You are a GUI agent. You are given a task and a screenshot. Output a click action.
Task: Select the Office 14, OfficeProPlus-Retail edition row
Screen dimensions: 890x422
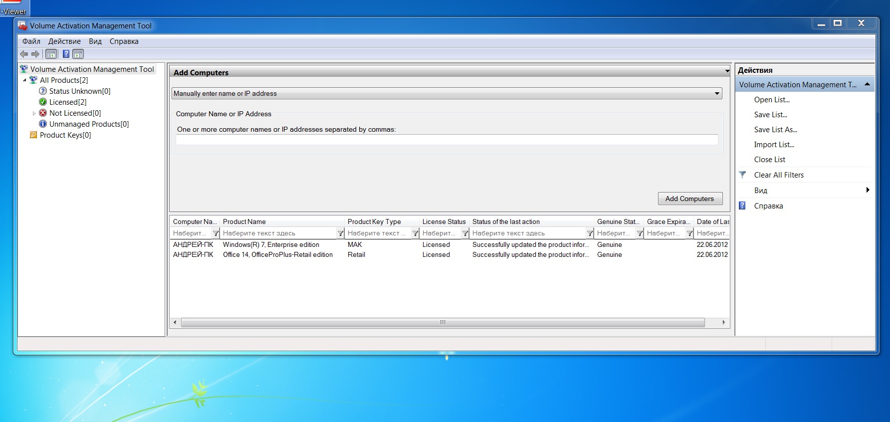click(449, 254)
